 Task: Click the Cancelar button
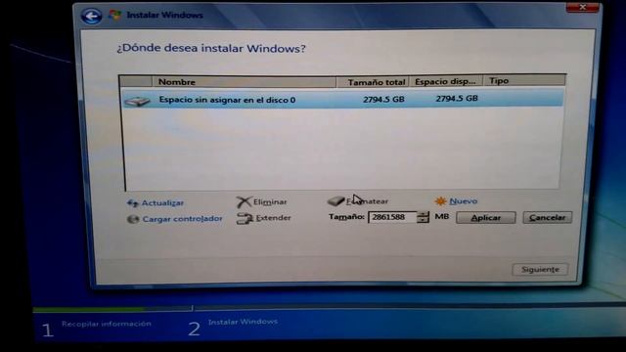point(548,218)
